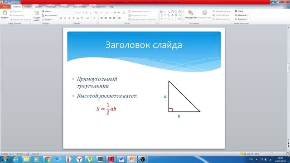The image size is (290, 163).
Task: Click slide title Заголовок слайда
Action: coord(144,45)
